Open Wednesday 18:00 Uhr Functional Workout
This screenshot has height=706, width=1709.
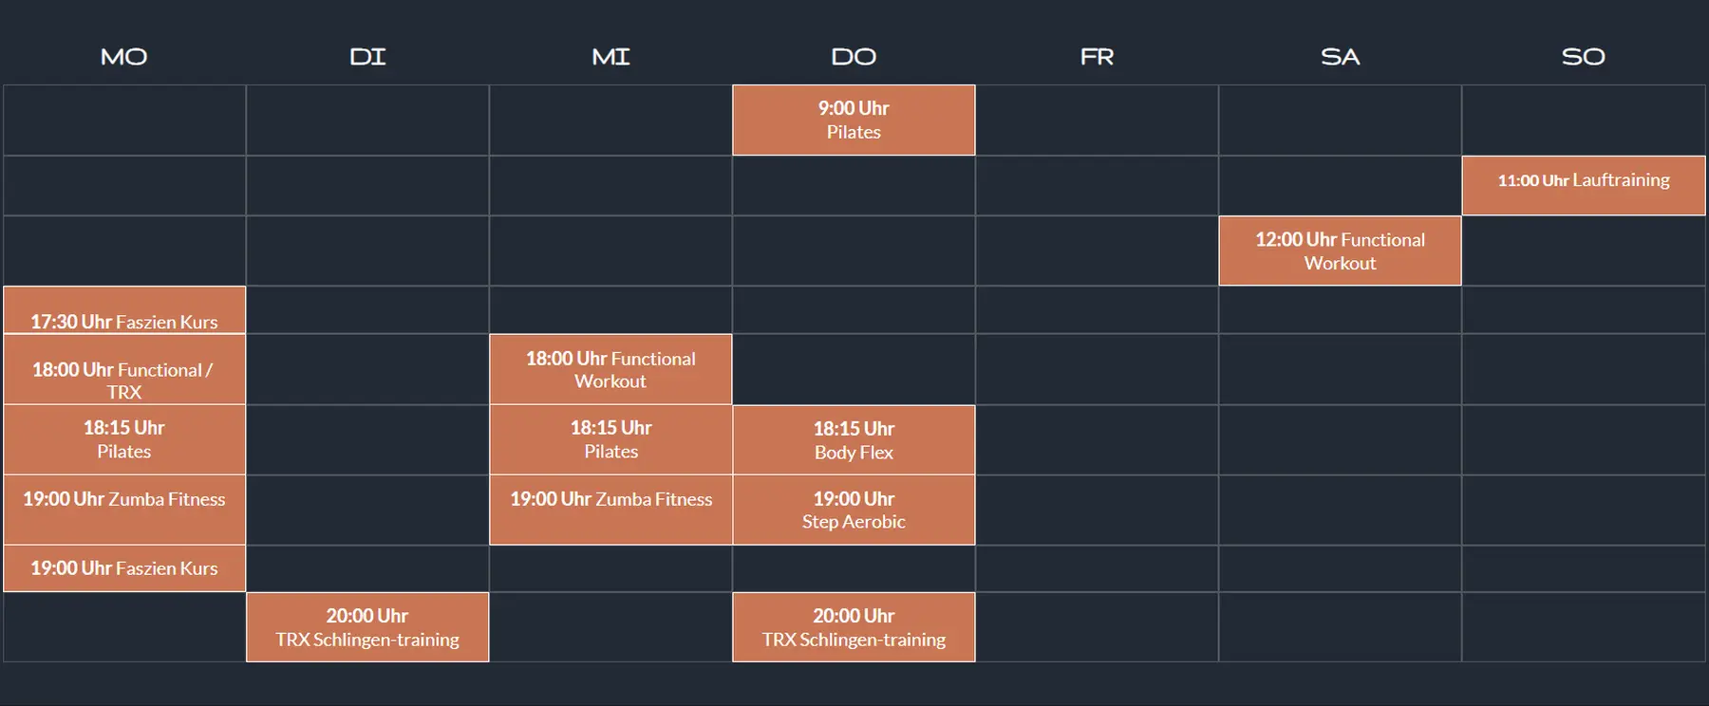(x=610, y=370)
